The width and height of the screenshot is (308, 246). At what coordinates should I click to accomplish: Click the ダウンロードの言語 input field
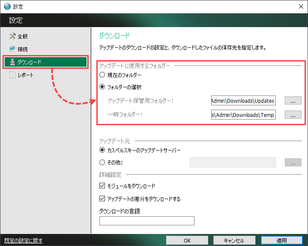(x=147, y=221)
